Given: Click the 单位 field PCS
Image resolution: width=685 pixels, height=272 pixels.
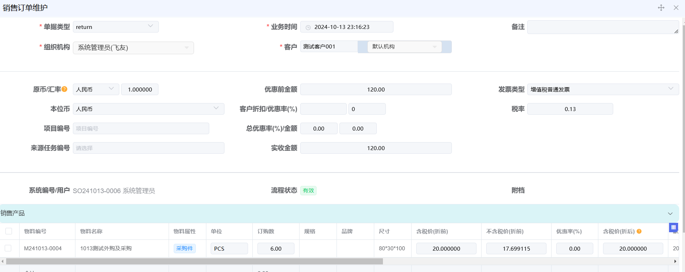Looking at the screenshot, I should 229,248.
